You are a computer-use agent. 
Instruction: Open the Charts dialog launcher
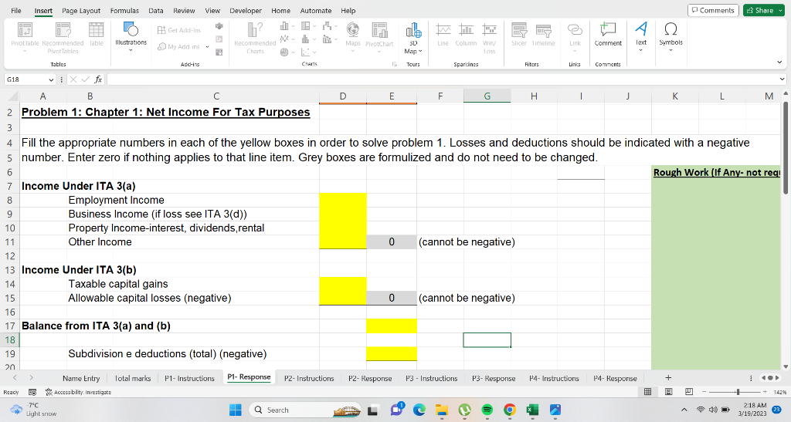pyautogui.click(x=395, y=64)
